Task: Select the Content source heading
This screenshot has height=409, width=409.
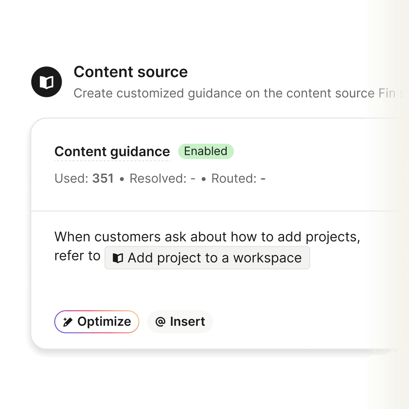Action: pyautogui.click(x=130, y=72)
